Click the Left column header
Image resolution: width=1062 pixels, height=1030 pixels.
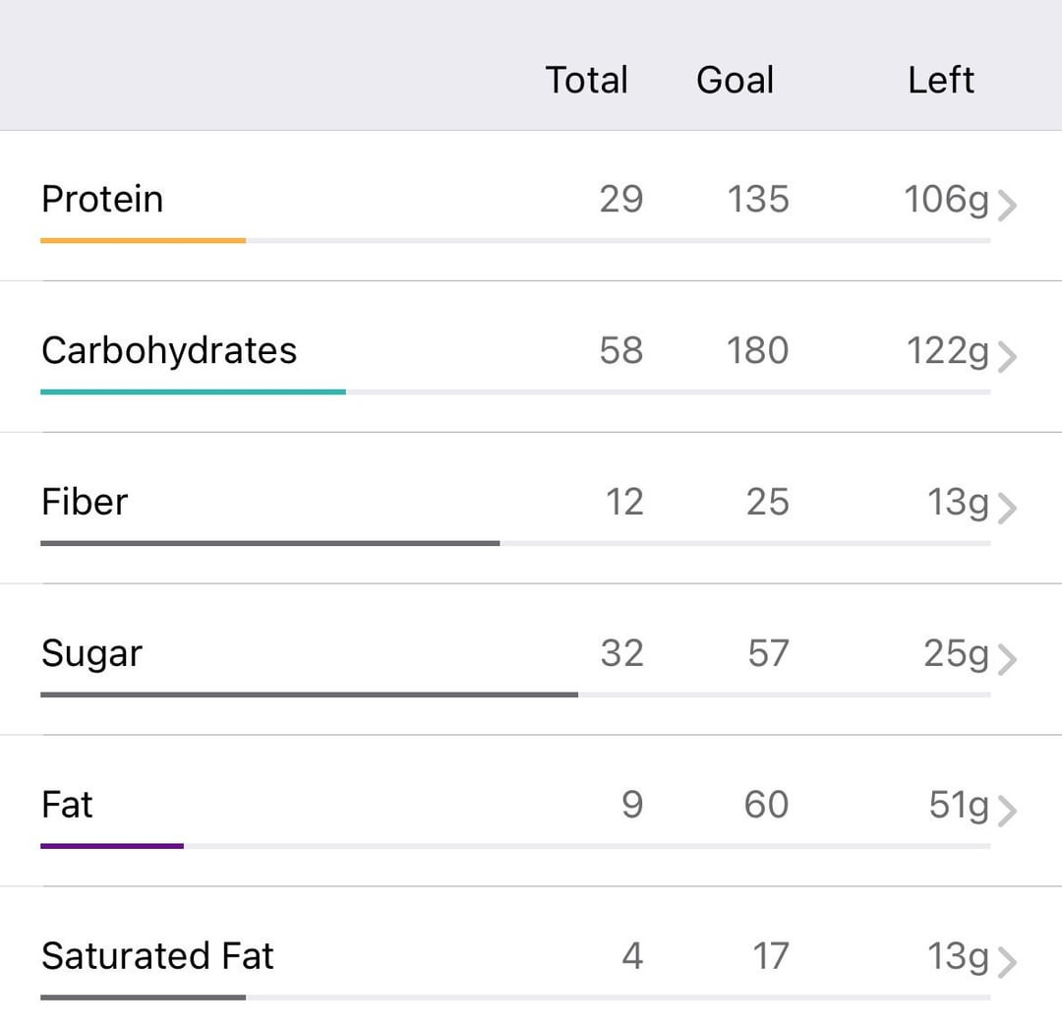pyautogui.click(x=941, y=80)
